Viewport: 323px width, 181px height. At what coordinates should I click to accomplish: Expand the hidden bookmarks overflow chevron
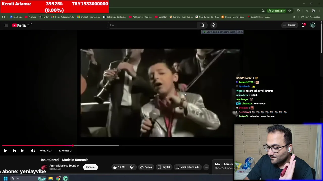[x=294, y=17]
